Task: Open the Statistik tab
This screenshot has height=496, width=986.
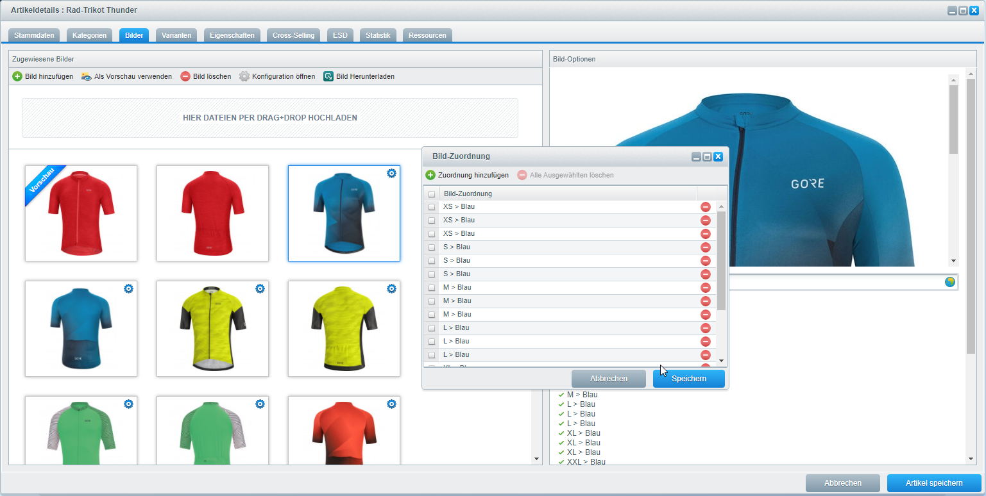Action: click(x=378, y=35)
